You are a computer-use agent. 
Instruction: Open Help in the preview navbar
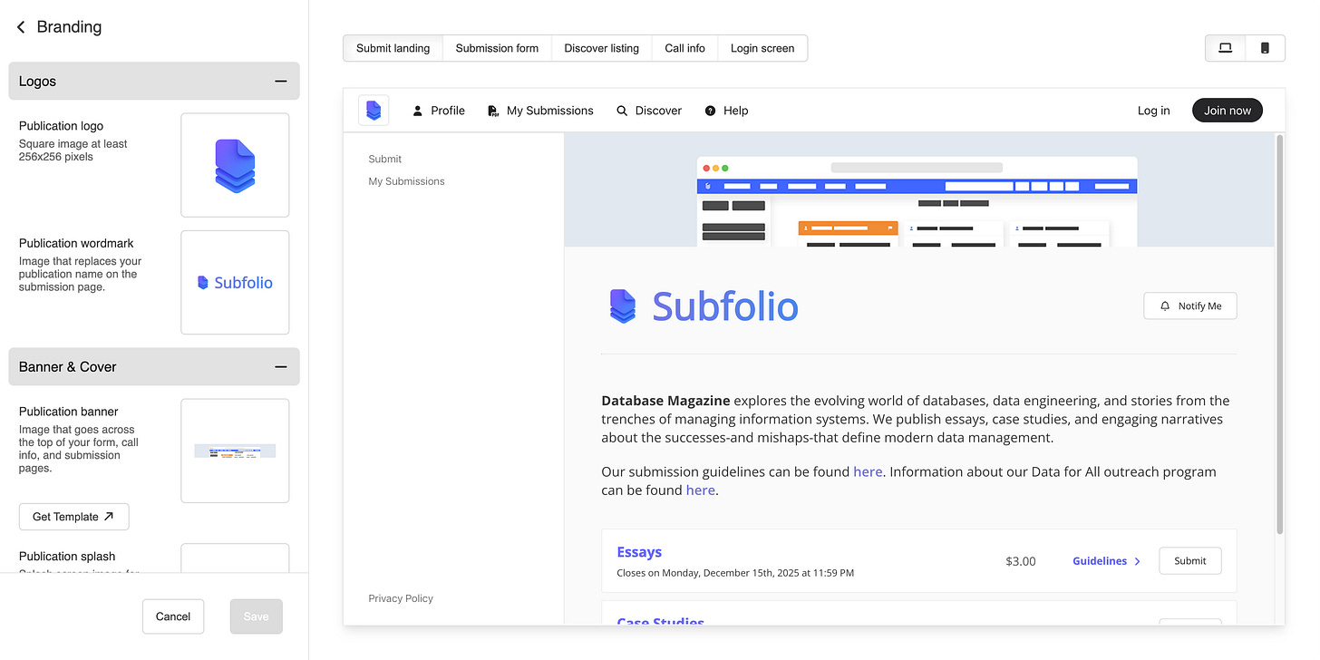pyautogui.click(x=726, y=111)
